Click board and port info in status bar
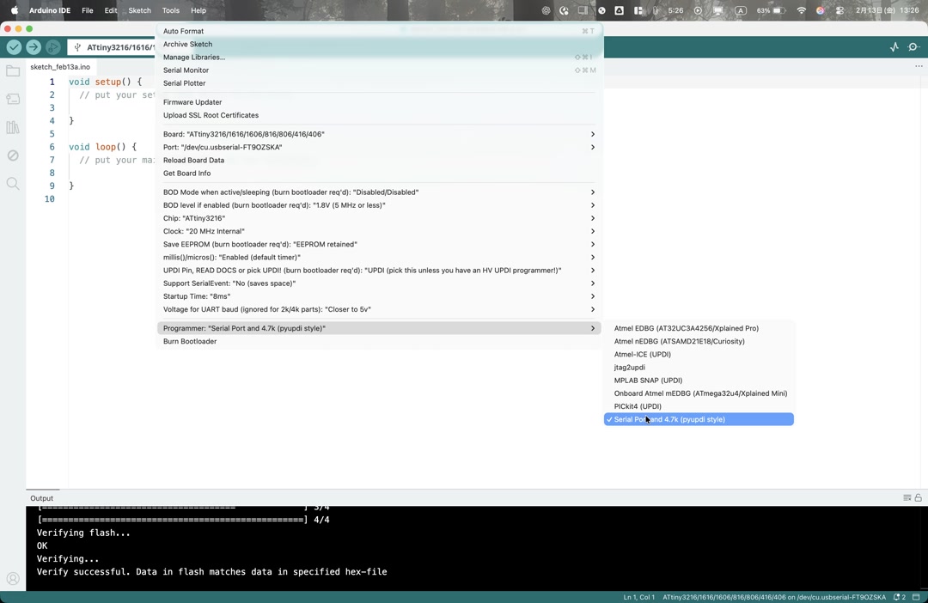 pos(774,597)
